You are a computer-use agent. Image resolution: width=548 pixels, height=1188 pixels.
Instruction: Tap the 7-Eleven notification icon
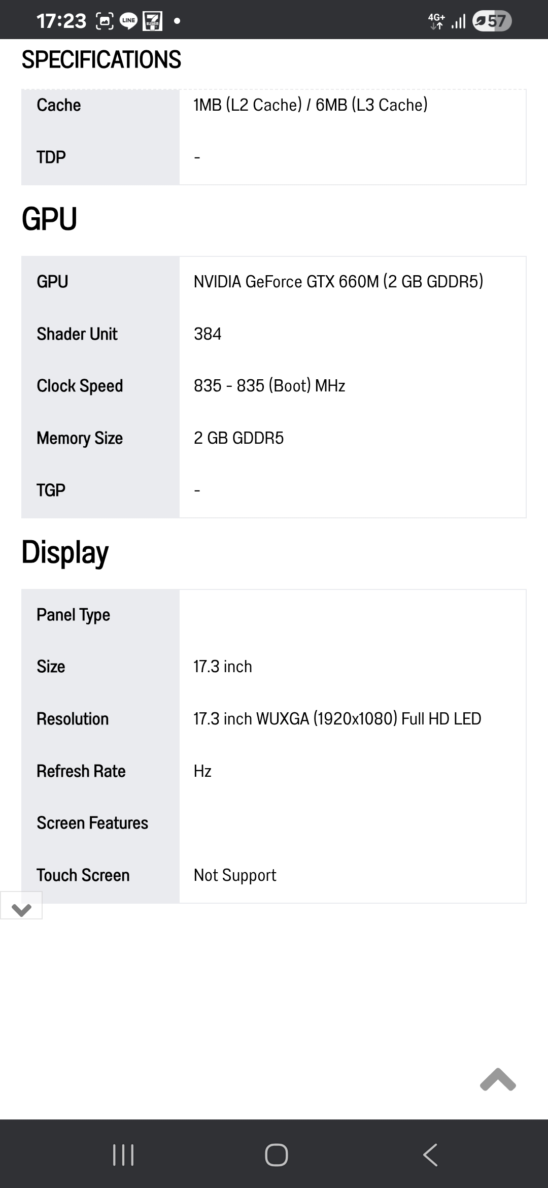click(x=152, y=21)
